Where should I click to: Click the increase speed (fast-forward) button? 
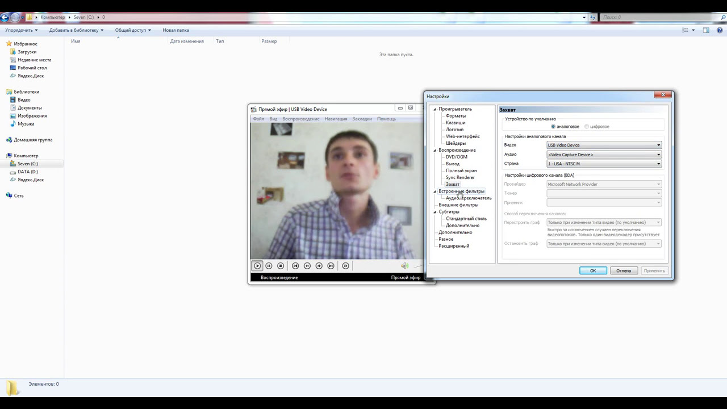319,266
